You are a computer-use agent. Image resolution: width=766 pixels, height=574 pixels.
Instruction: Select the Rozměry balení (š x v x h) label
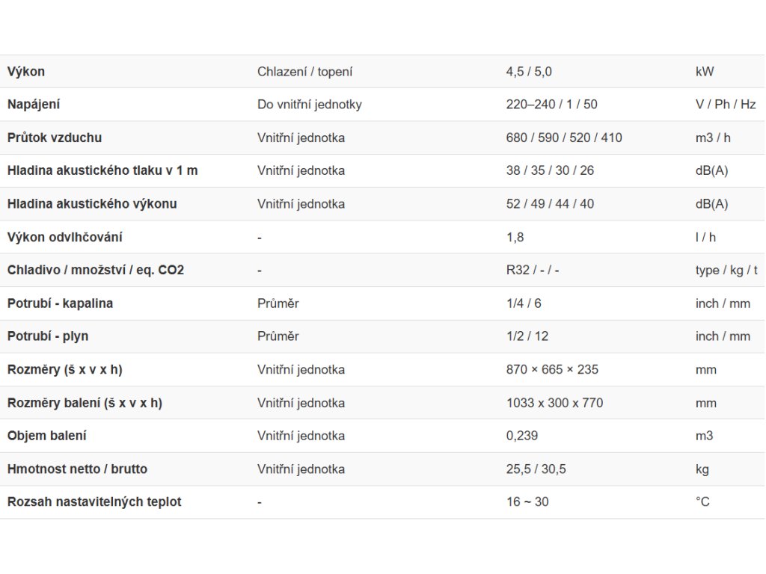pyautogui.click(x=85, y=403)
